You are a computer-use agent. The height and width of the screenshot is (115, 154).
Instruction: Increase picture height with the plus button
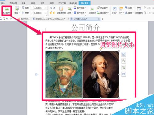(x=46, y=8)
